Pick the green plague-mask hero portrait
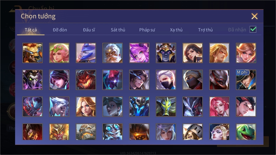 click(33, 80)
